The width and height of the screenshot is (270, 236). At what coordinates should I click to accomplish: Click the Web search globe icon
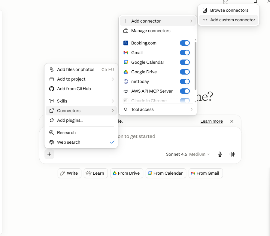click(52, 142)
